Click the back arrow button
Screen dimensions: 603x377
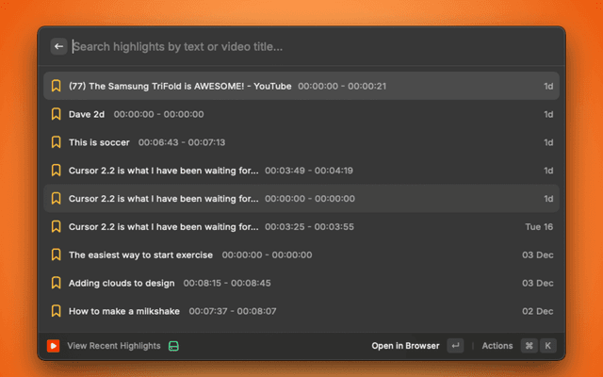click(x=58, y=46)
